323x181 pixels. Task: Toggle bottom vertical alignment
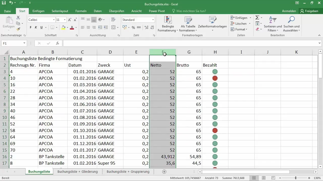94,20
